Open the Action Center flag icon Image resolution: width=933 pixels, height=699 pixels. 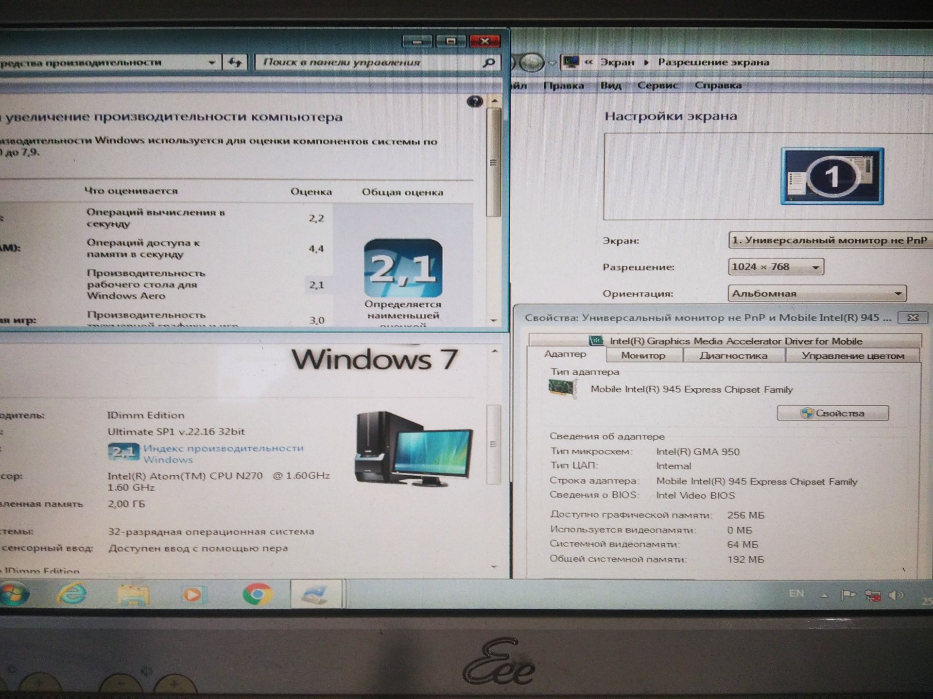[x=847, y=595]
